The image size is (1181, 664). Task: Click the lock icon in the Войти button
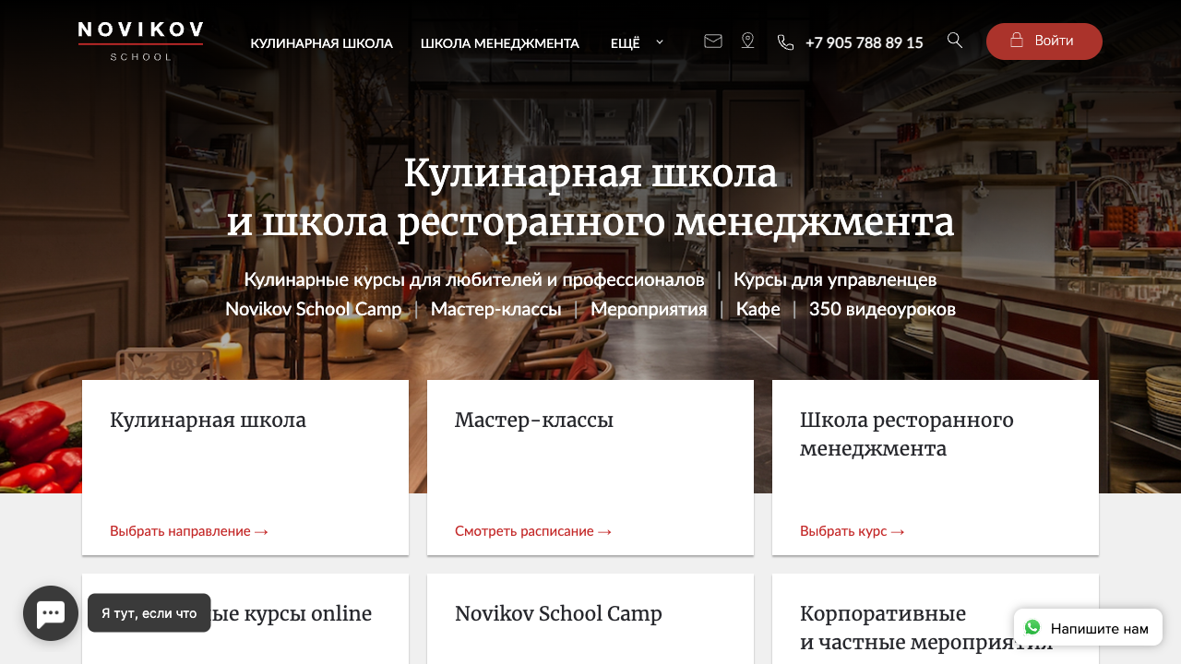[1017, 40]
